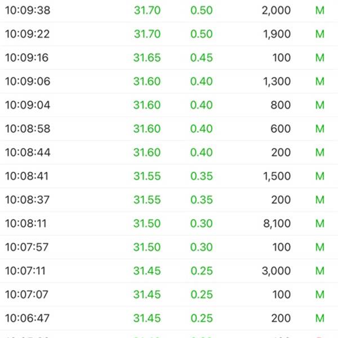Choose the 10:09:04 transaction row

[x=169, y=105]
